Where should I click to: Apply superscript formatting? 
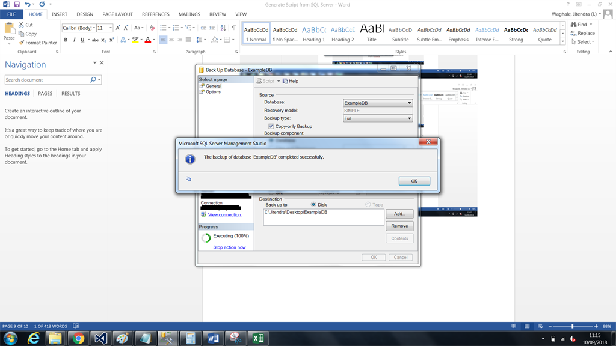pos(111,40)
